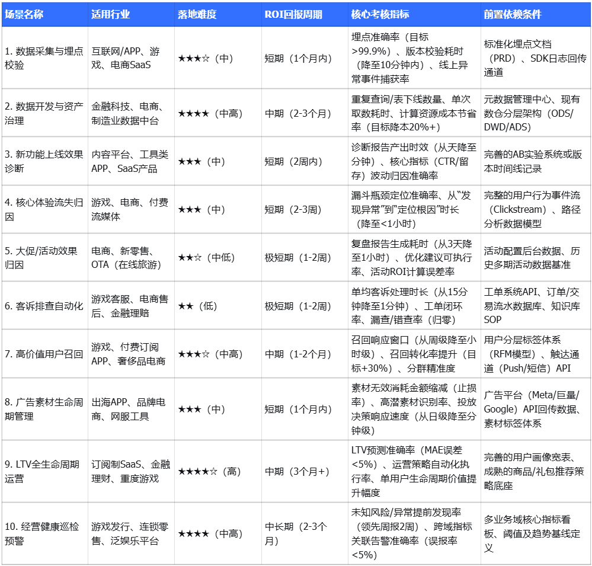
Task: Select cell 1. 数据采集与埋点校验
Action: click(x=45, y=57)
